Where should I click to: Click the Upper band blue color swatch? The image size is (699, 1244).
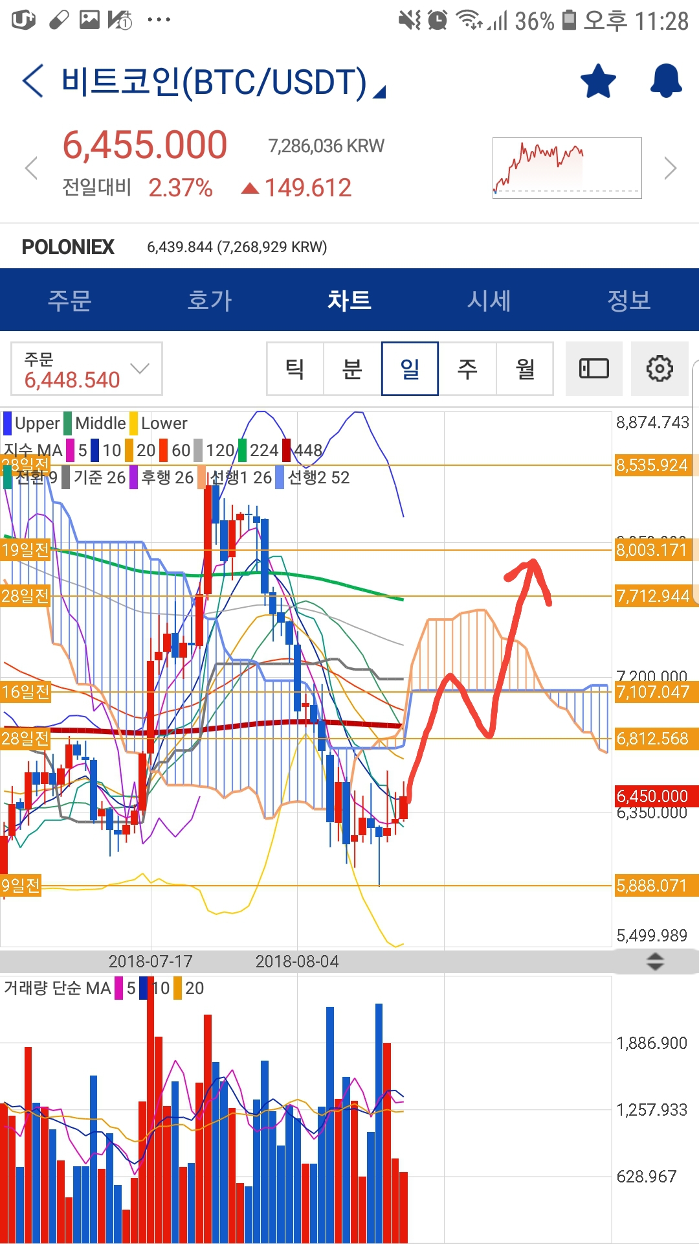(x=8, y=423)
